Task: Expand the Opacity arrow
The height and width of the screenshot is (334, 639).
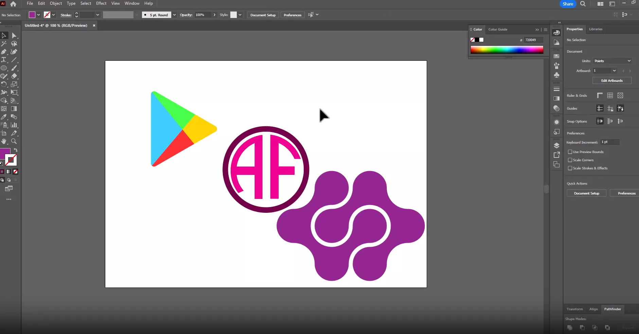Action: pyautogui.click(x=214, y=15)
